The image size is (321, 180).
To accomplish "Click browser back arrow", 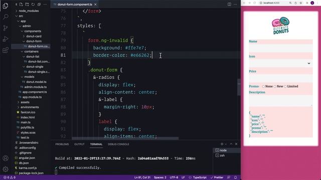I will pyautogui.click(x=244, y=3).
